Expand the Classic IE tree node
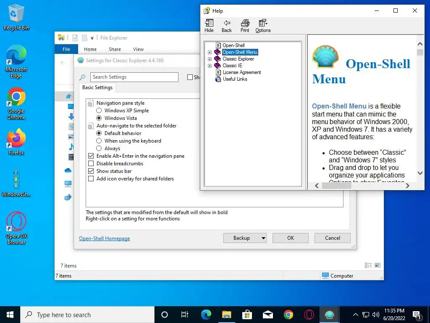 (210, 66)
